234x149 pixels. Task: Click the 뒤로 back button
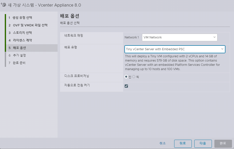[x=183, y=144]
